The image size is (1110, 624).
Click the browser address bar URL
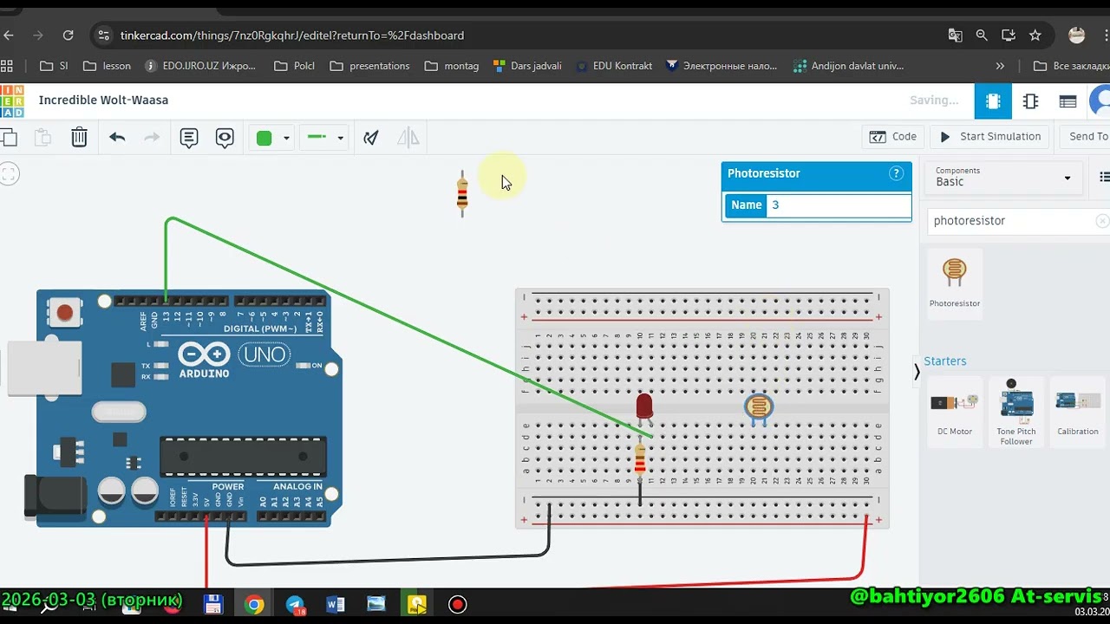(x=292, y=36)
